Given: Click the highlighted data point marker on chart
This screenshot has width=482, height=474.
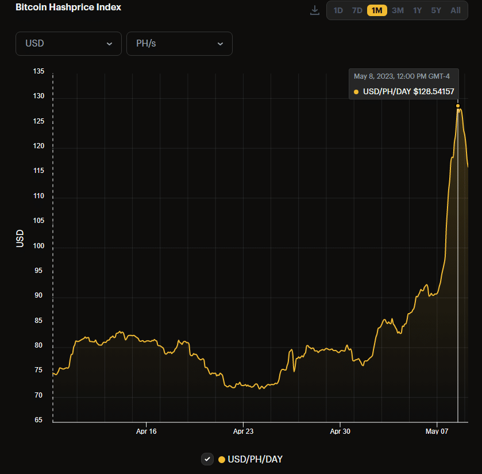Looking at the screenshot, I should tap(458, 106).
